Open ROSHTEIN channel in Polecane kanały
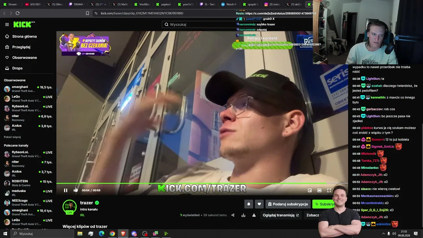The width and height of the screenshot is (423, 238). click(x=28, y=183)
